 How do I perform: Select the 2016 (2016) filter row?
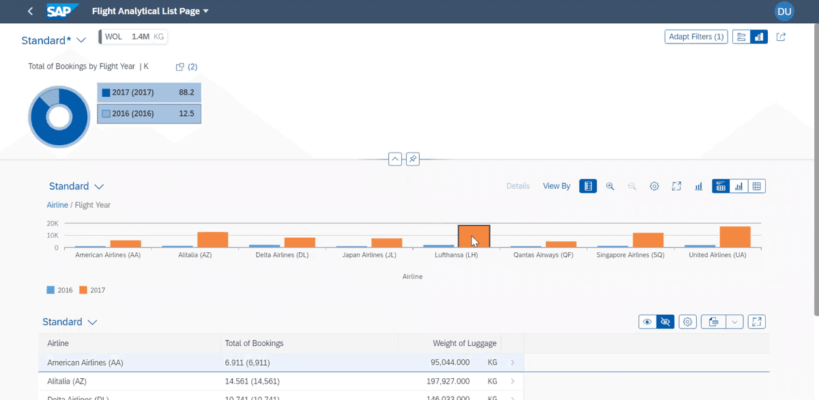coord(149,114)
